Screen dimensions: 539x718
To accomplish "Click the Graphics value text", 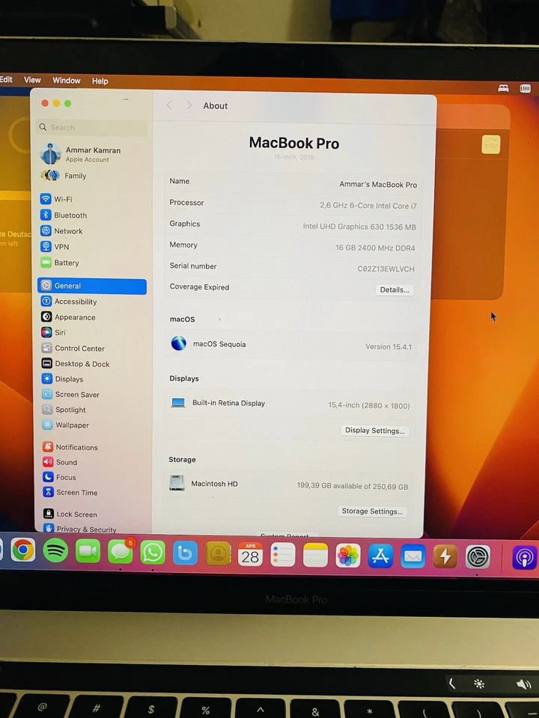I will 359,227.
